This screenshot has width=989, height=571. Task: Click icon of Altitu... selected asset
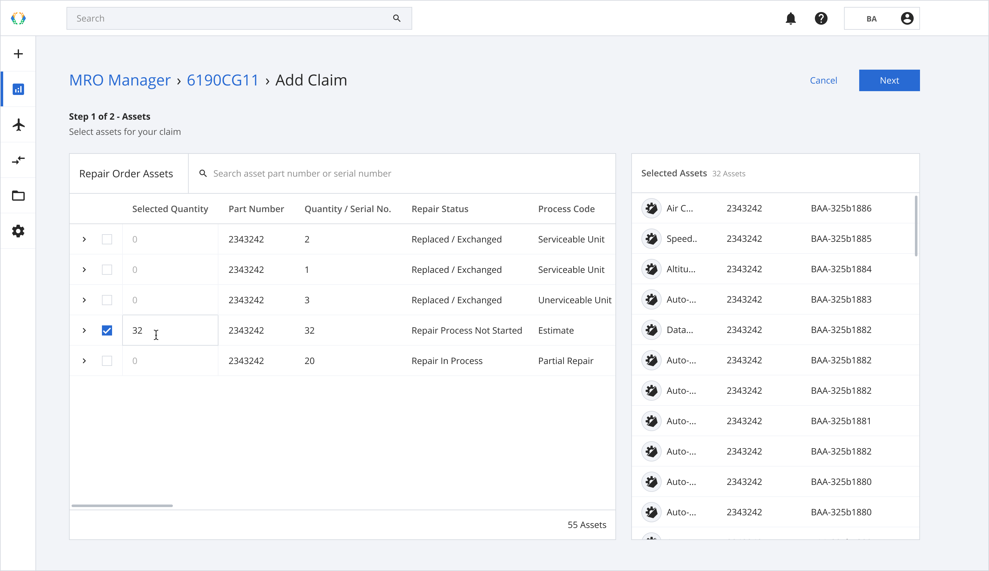click(x=651, y=269)
